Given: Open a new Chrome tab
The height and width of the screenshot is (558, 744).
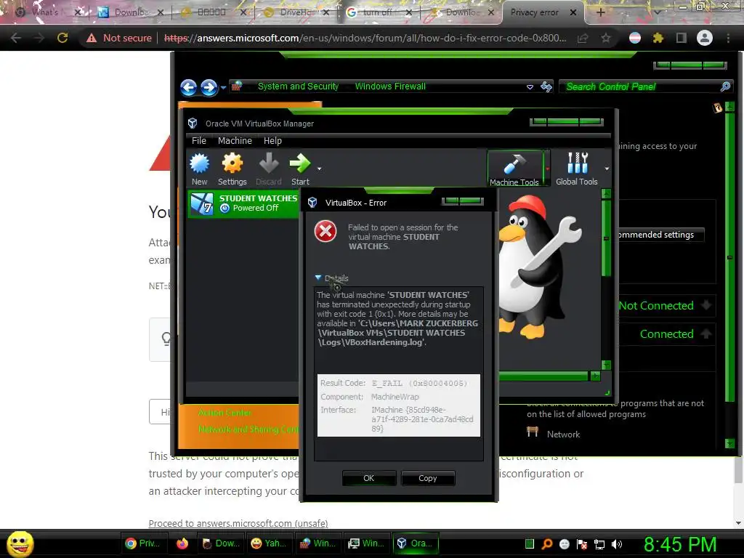Looking at the screenshot, I should tap(601, 12).
